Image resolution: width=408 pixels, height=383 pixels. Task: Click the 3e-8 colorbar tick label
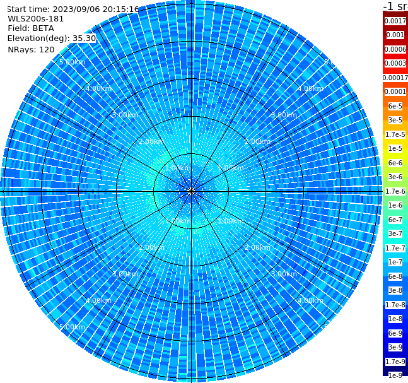pyautogui.click(x=395, y=290)
